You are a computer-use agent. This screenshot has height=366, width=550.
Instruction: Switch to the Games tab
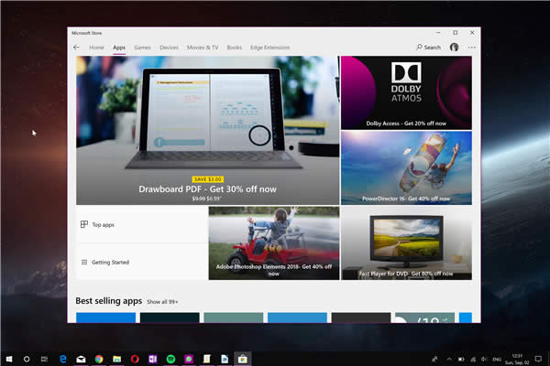[x=142, y=47]
